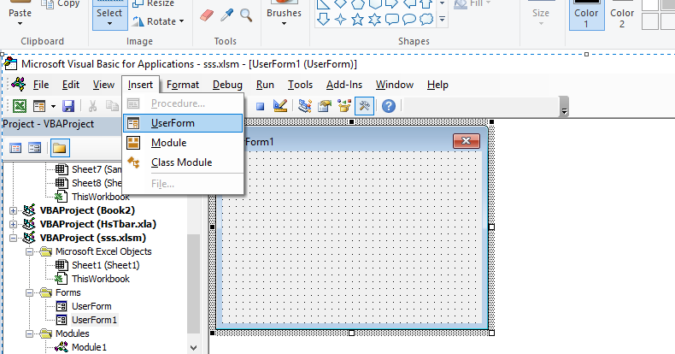
Task: Select the Magnifier tool in Paint
Action: click(246, 15)
